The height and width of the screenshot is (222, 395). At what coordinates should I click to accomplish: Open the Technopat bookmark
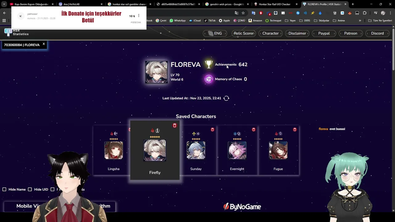273,20
